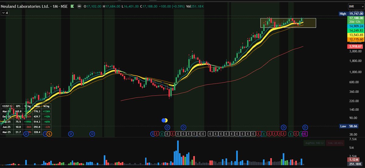365x168 pixels.
Task: Click the cyan 14,909.24 moving average label
Action: 356,26
